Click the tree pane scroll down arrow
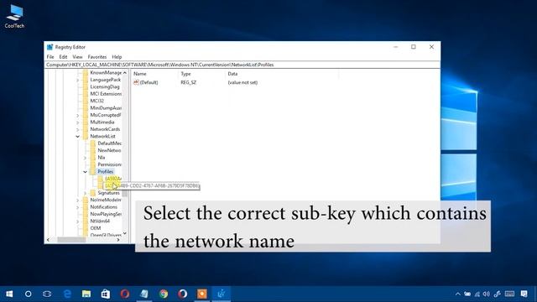Screen dimensions: 537x302 [125, 233]
